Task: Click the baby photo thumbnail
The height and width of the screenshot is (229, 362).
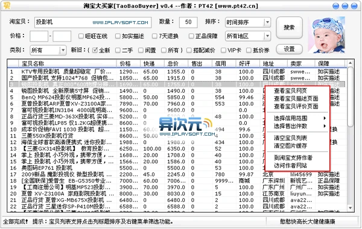Action: pos(326,34)
